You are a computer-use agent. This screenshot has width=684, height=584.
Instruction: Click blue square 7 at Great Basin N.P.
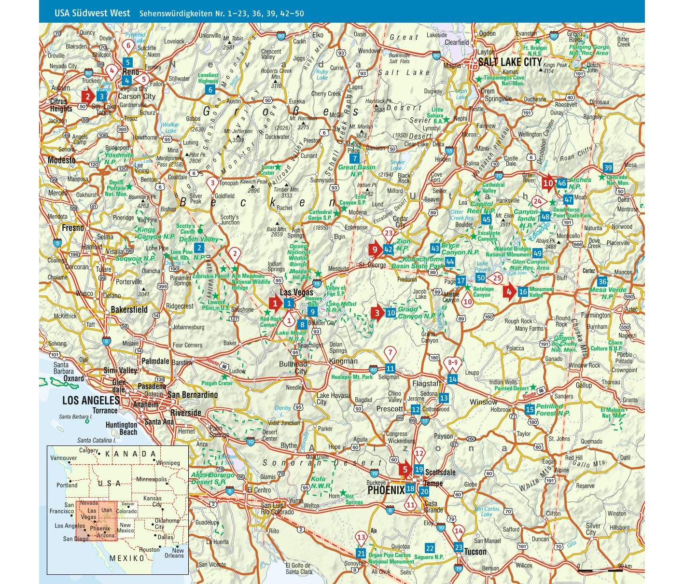(355, 158)
